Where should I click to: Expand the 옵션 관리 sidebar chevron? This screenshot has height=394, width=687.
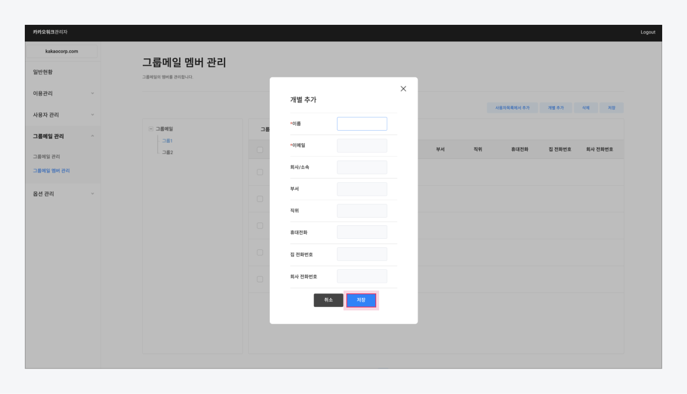coord(92,194)
